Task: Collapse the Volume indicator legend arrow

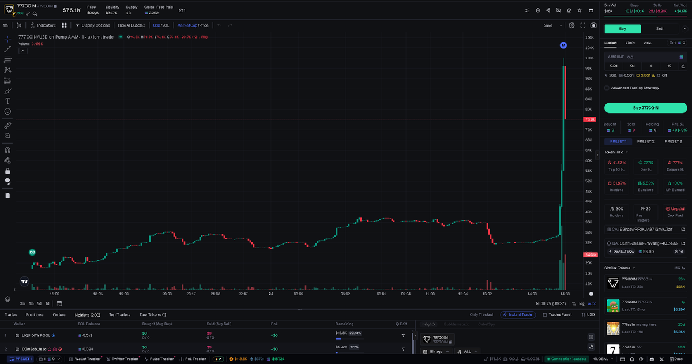Action: [23, 51]
